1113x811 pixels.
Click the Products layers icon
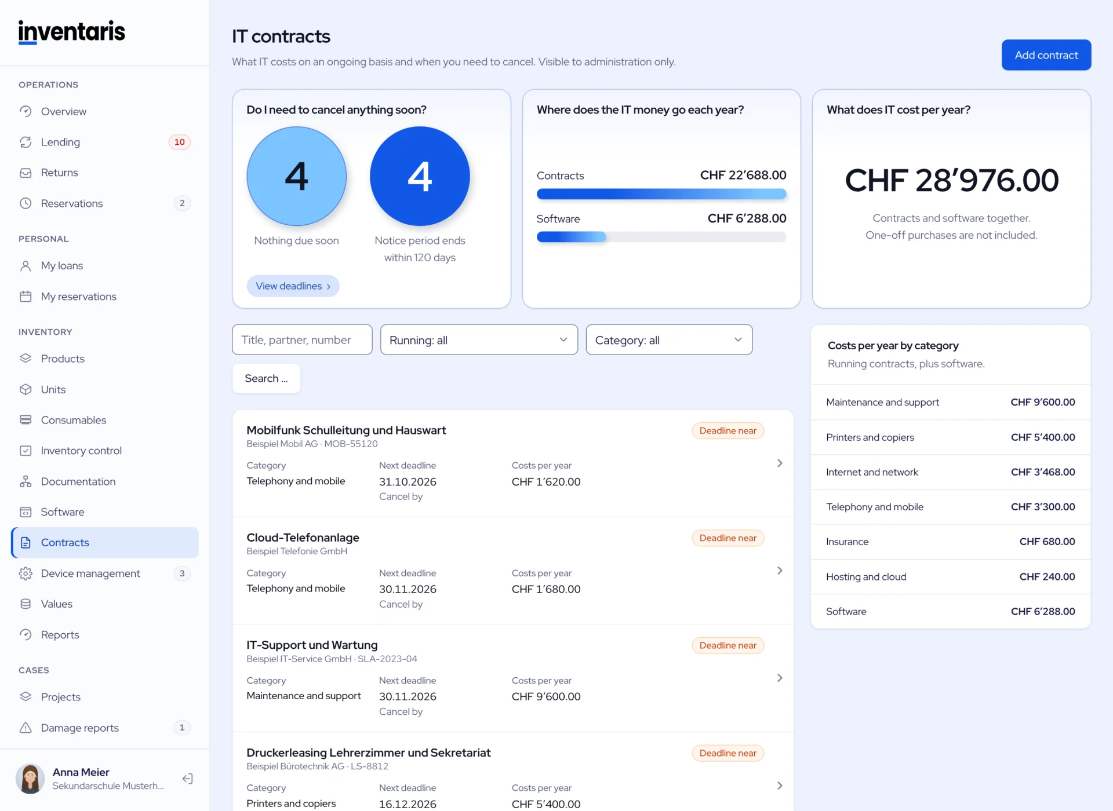(26, 359)
